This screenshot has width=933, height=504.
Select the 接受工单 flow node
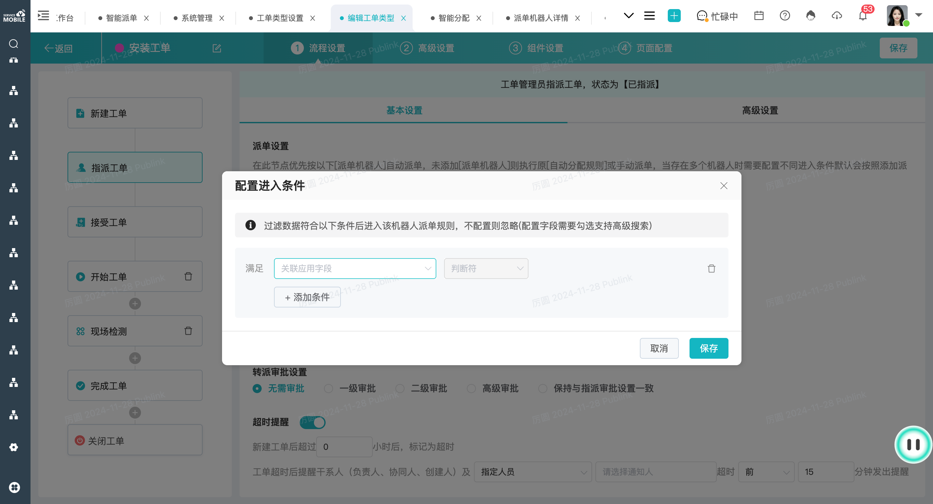pos(135,222)
